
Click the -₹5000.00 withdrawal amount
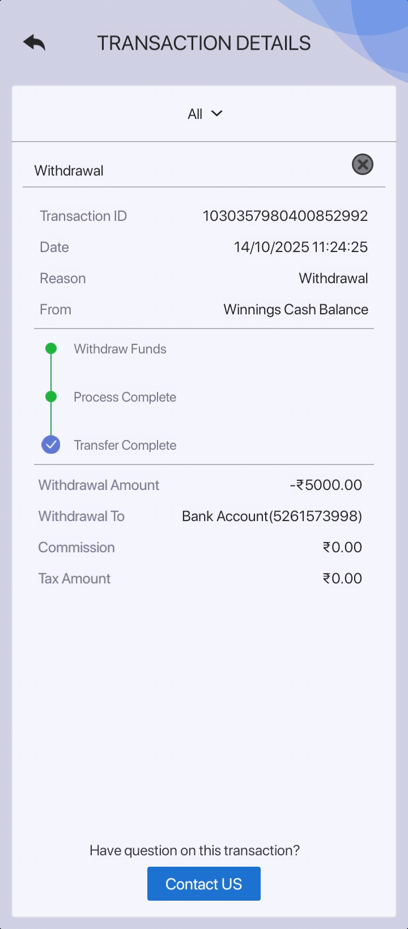pyautogui.click(x=326, y=485)
